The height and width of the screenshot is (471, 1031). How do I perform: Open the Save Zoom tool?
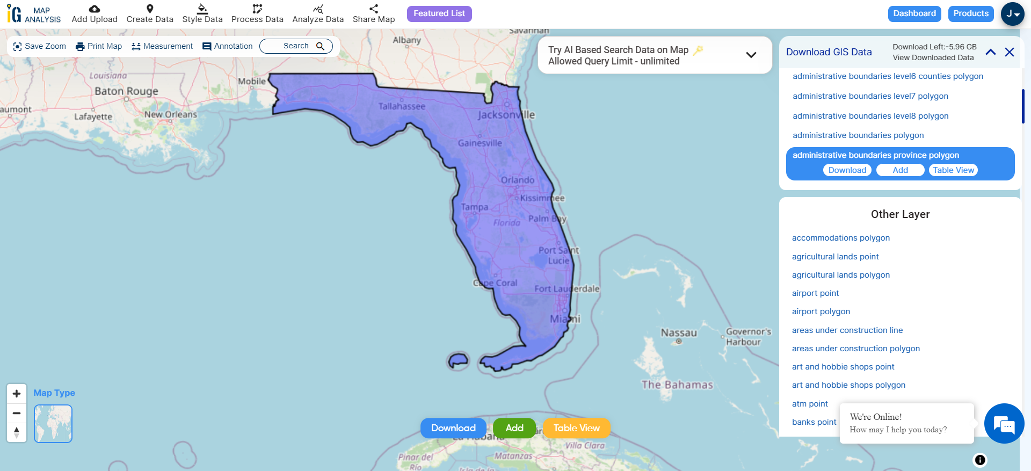[39, 46]
